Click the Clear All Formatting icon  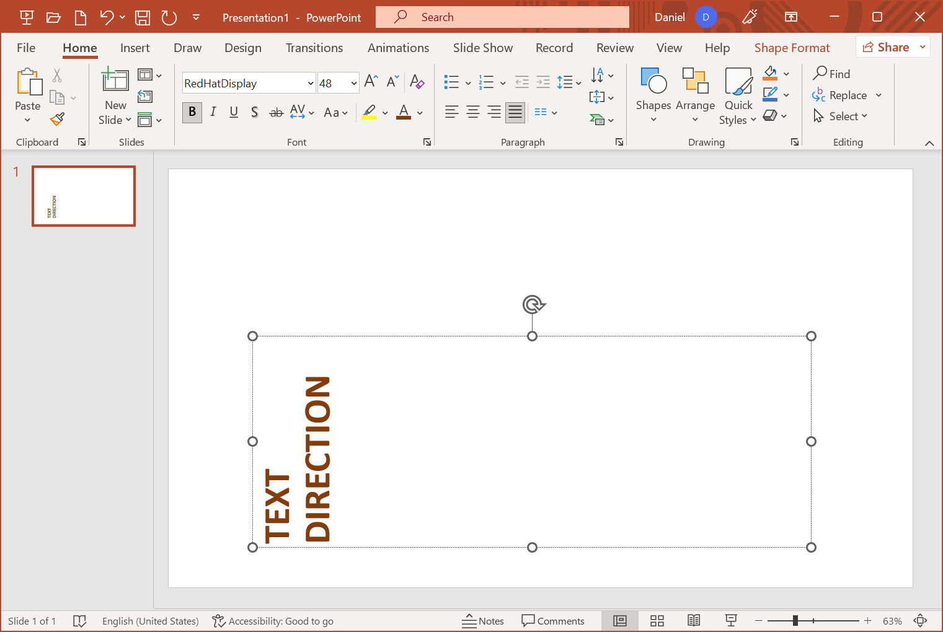point(417,82)
